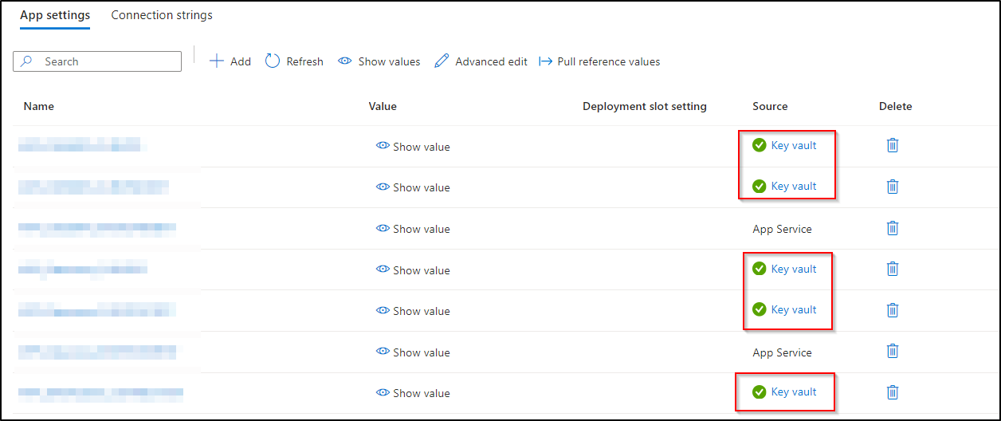The image size is (1001, 421).
Task: Delete the last app setting row
Action: point(893,392)
